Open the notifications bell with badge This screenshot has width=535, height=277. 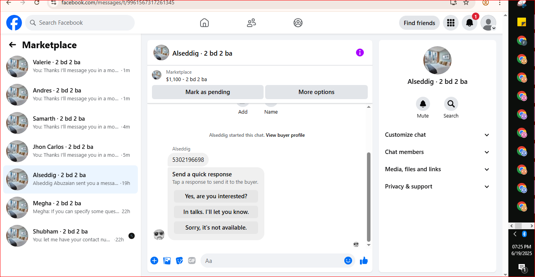click(470, 23)
